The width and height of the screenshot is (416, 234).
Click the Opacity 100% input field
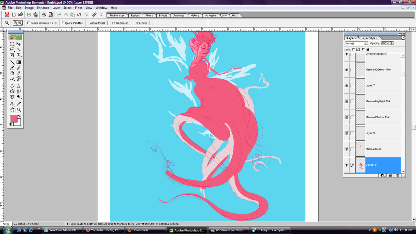[385, 43]
